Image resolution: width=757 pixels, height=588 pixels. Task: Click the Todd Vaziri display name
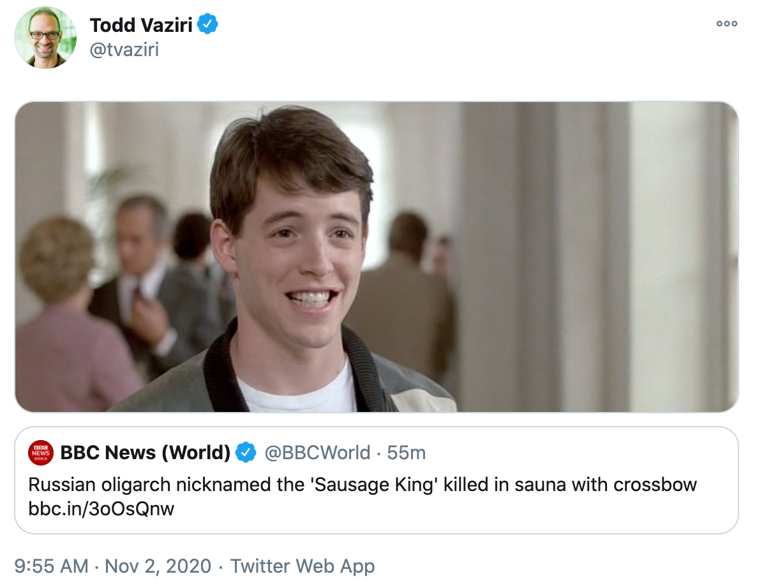[x=142, y=25]
